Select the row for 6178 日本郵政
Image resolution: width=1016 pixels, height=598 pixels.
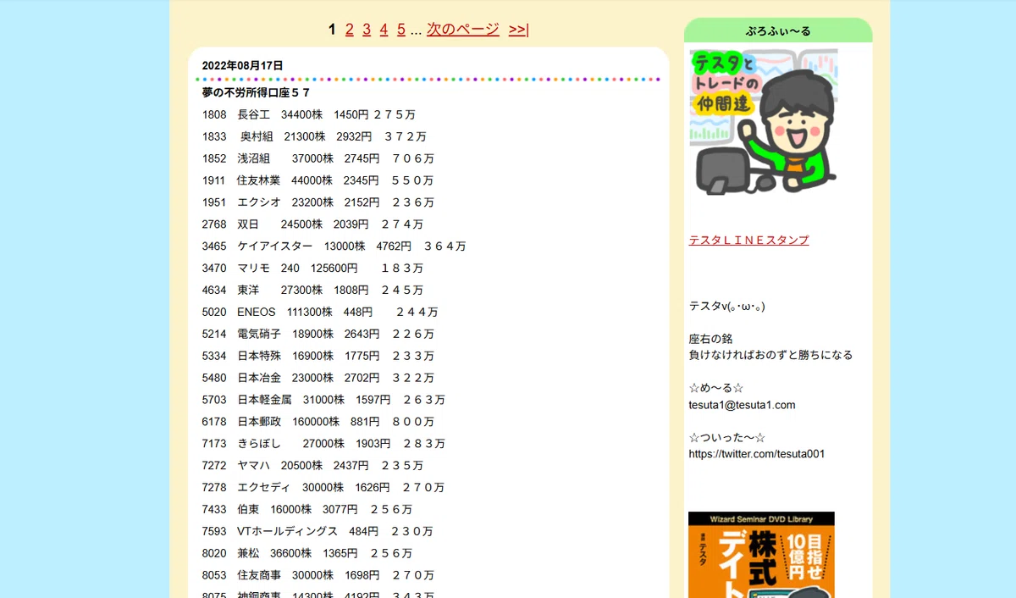[x=318, y=423]
